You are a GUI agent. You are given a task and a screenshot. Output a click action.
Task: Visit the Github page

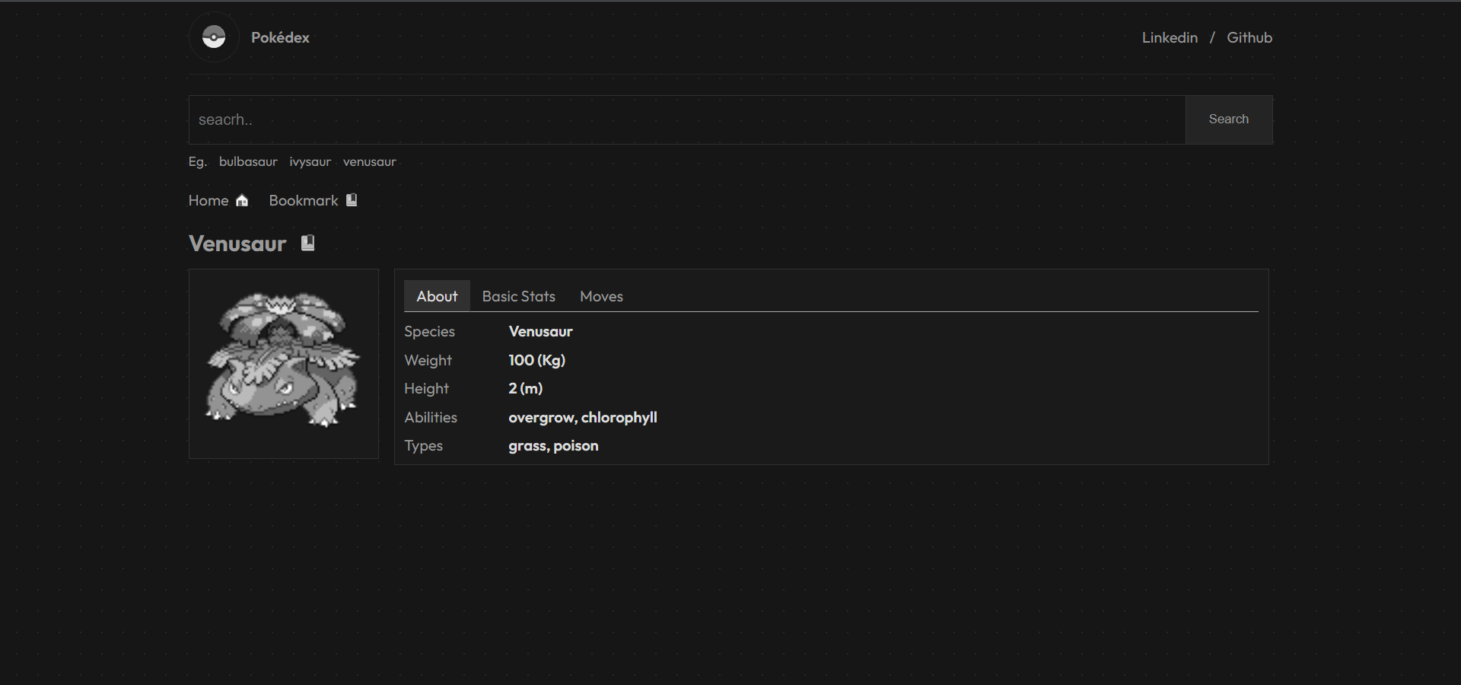(x=1249, y=37)
